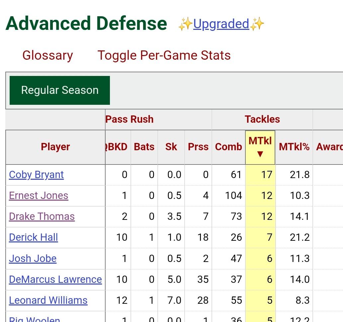
Task: Open Josh Jobe player page
Action: click(33, 258)
